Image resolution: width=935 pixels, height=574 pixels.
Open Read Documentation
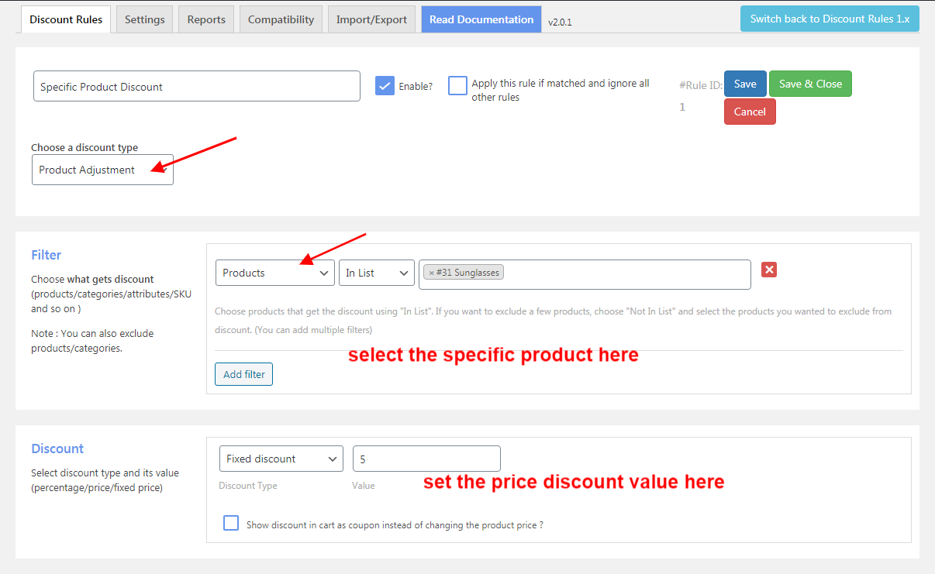coord(481,19)
